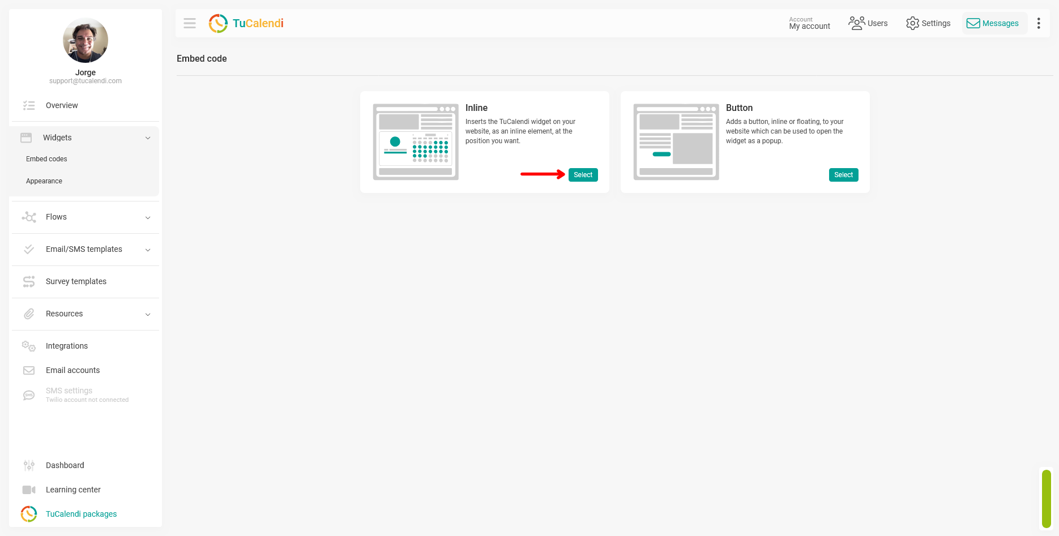Click the Survey templates icon
Screen dimensions: 1059x536
[x=29, y=281]
